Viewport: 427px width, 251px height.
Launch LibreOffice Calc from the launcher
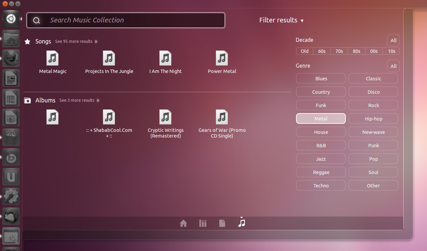click(x=11, y=98)
